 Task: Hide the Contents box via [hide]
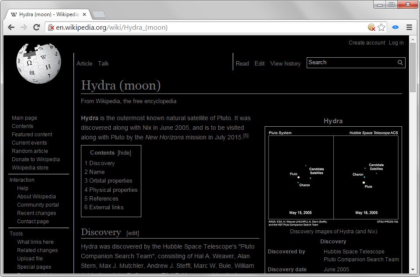124,153
